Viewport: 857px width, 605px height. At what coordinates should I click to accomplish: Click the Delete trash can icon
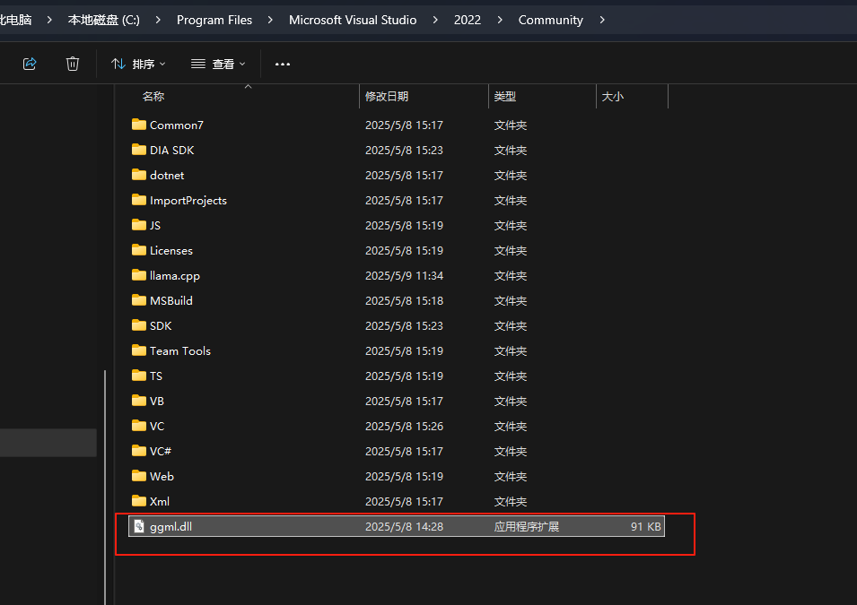(73, 64)
